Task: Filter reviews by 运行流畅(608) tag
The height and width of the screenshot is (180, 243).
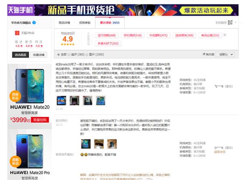Action: pyautogui.click(x=107, y=36)
